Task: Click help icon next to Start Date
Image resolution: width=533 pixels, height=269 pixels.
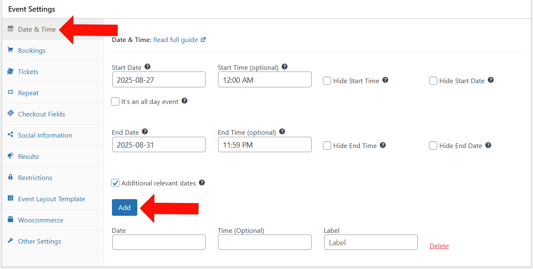Action: click(147, 67)
